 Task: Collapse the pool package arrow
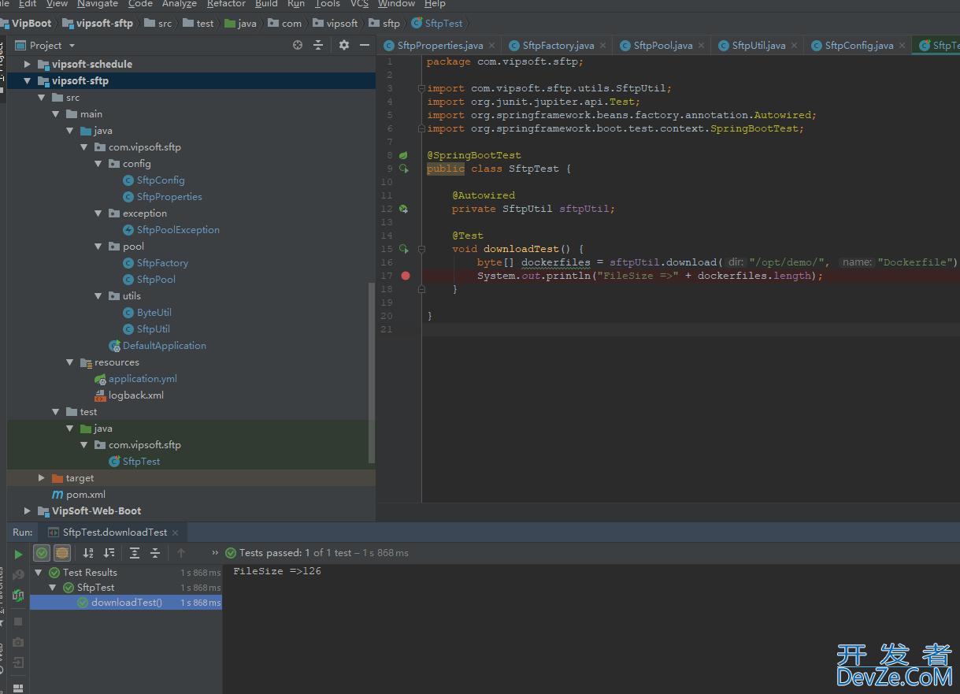[x=98, y=247]
